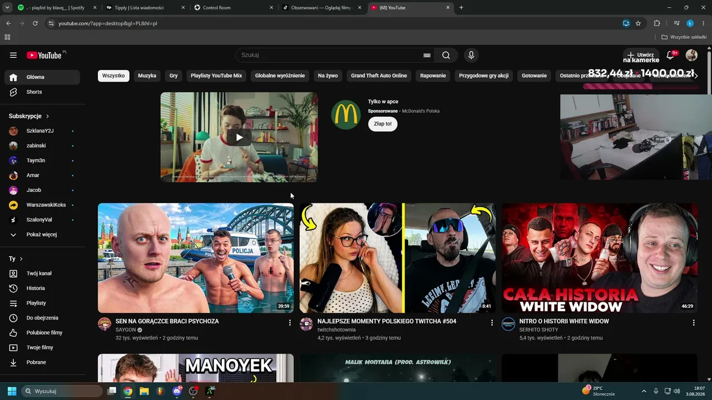Open File Explorer from the taskbar

(x=144, y=391)
